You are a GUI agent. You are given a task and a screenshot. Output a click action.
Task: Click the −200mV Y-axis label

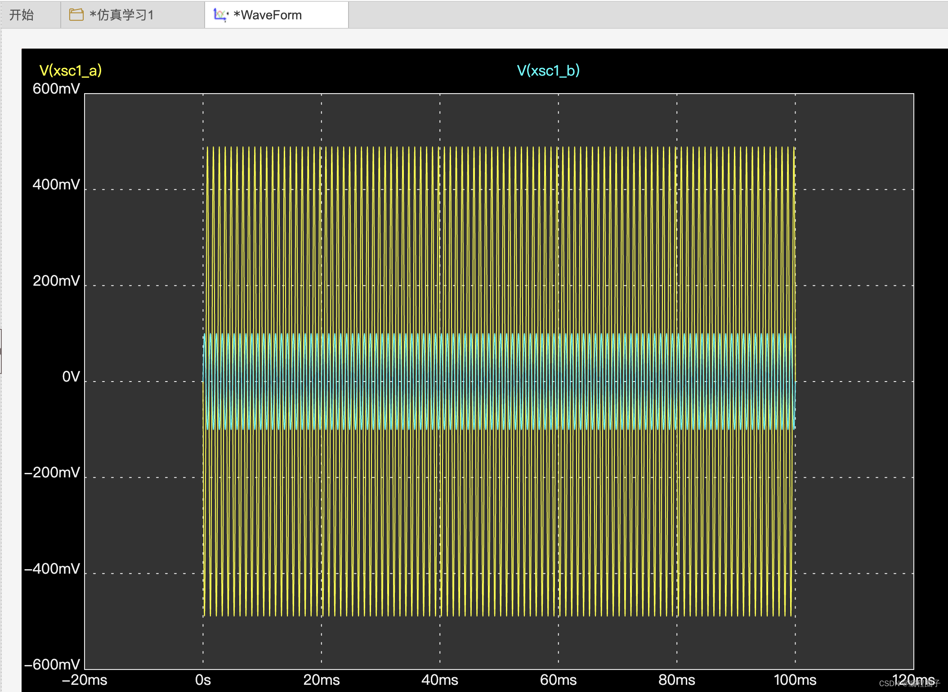tap(52, 472)
